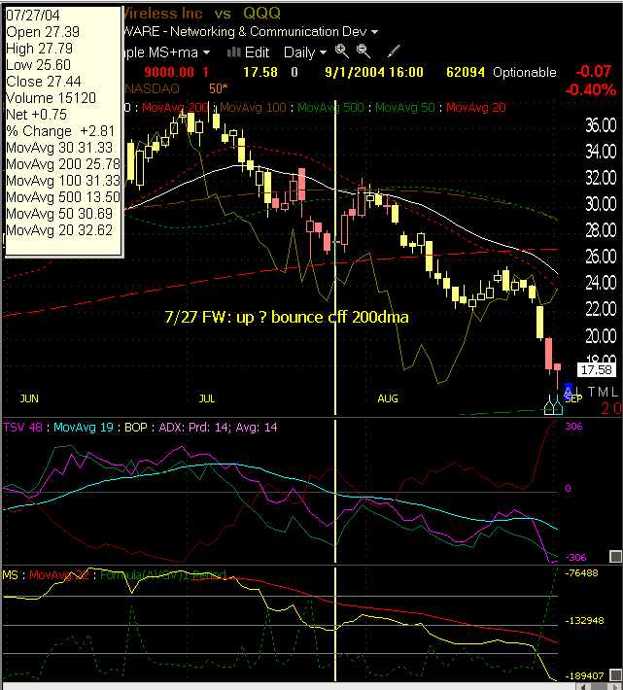Click the 7/27 FW bounce annotation text
623x690 pixels.
coord(287,317)
